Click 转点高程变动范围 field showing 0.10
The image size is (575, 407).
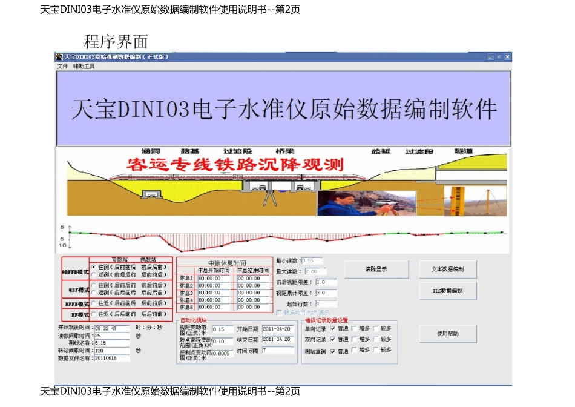pos(223,342)
